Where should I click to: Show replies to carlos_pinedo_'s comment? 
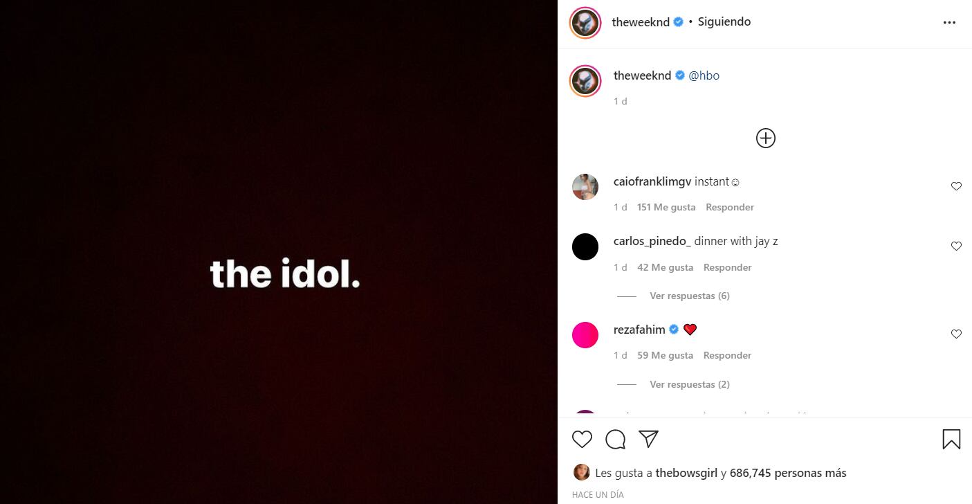point(689,296)
